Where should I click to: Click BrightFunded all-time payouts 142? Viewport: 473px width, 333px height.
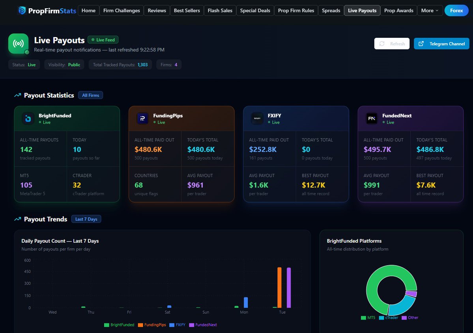(x=26, y=149)
